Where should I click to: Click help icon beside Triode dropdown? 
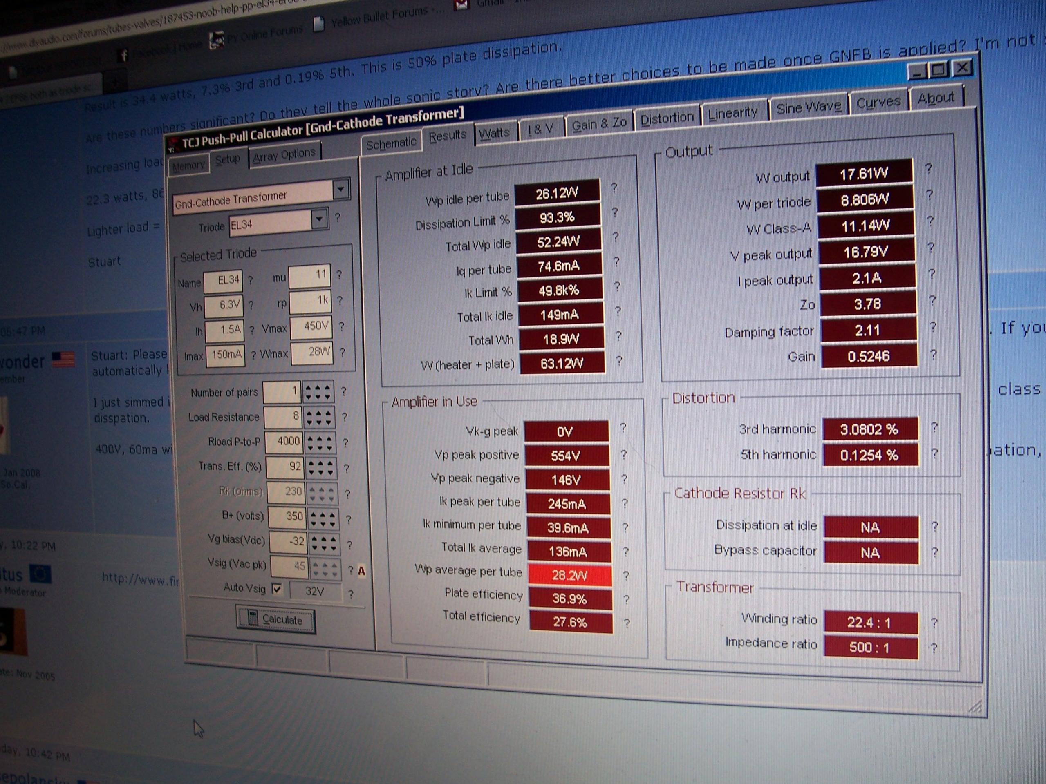coord(338,217)
